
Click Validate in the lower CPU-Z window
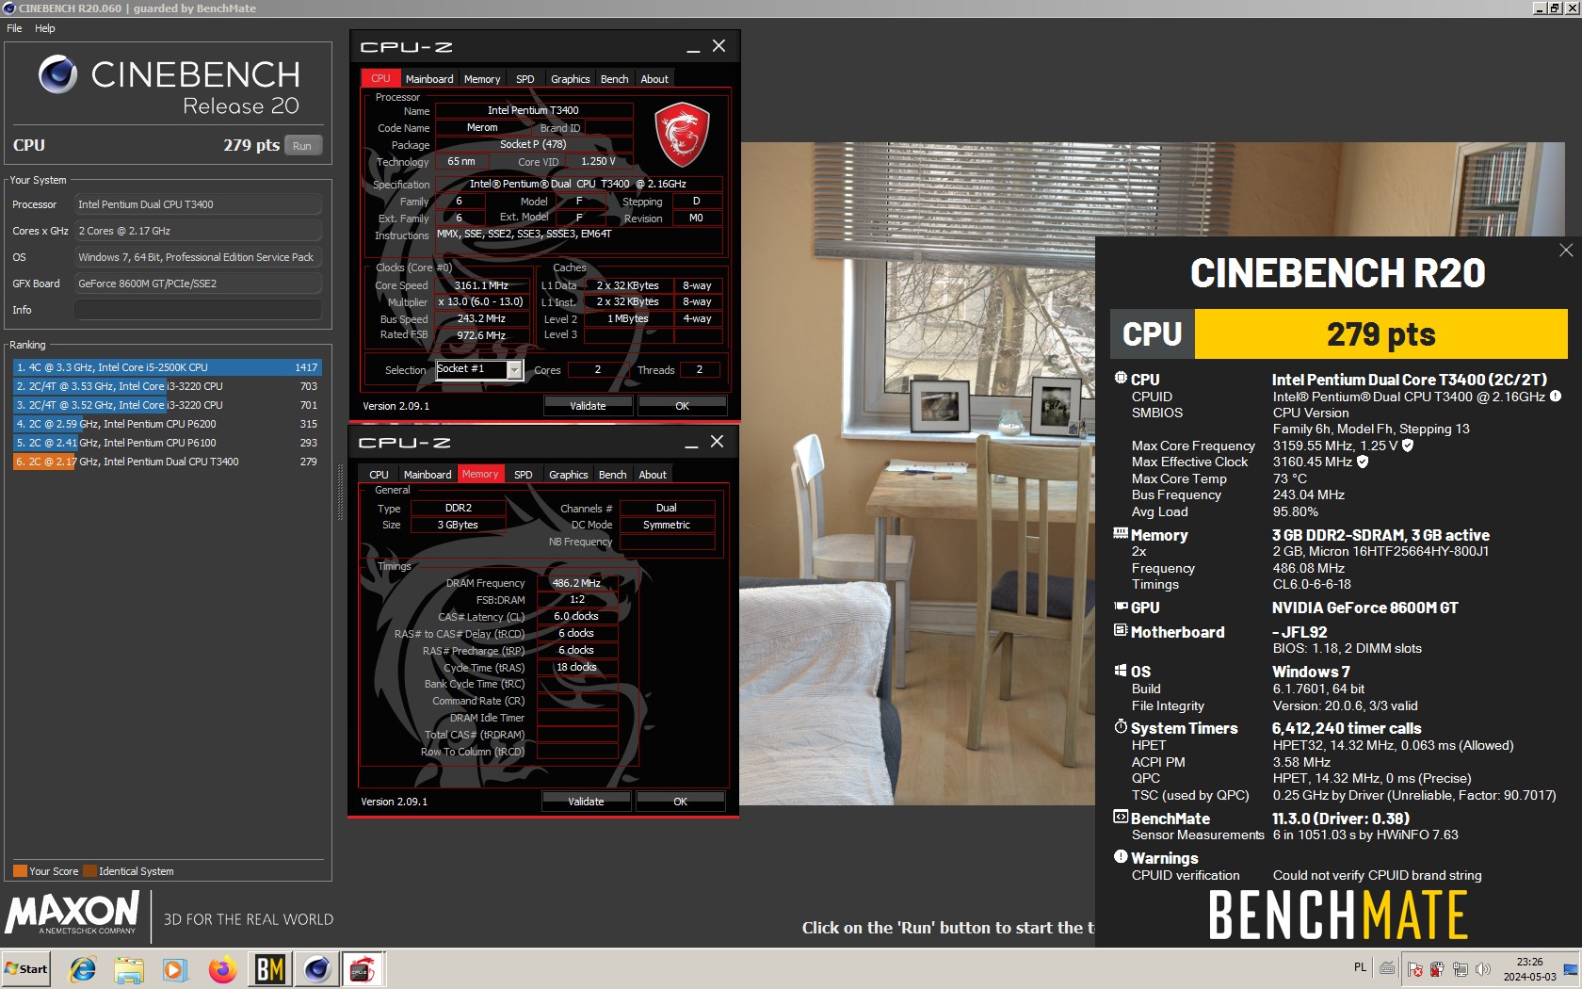[587, 802]
